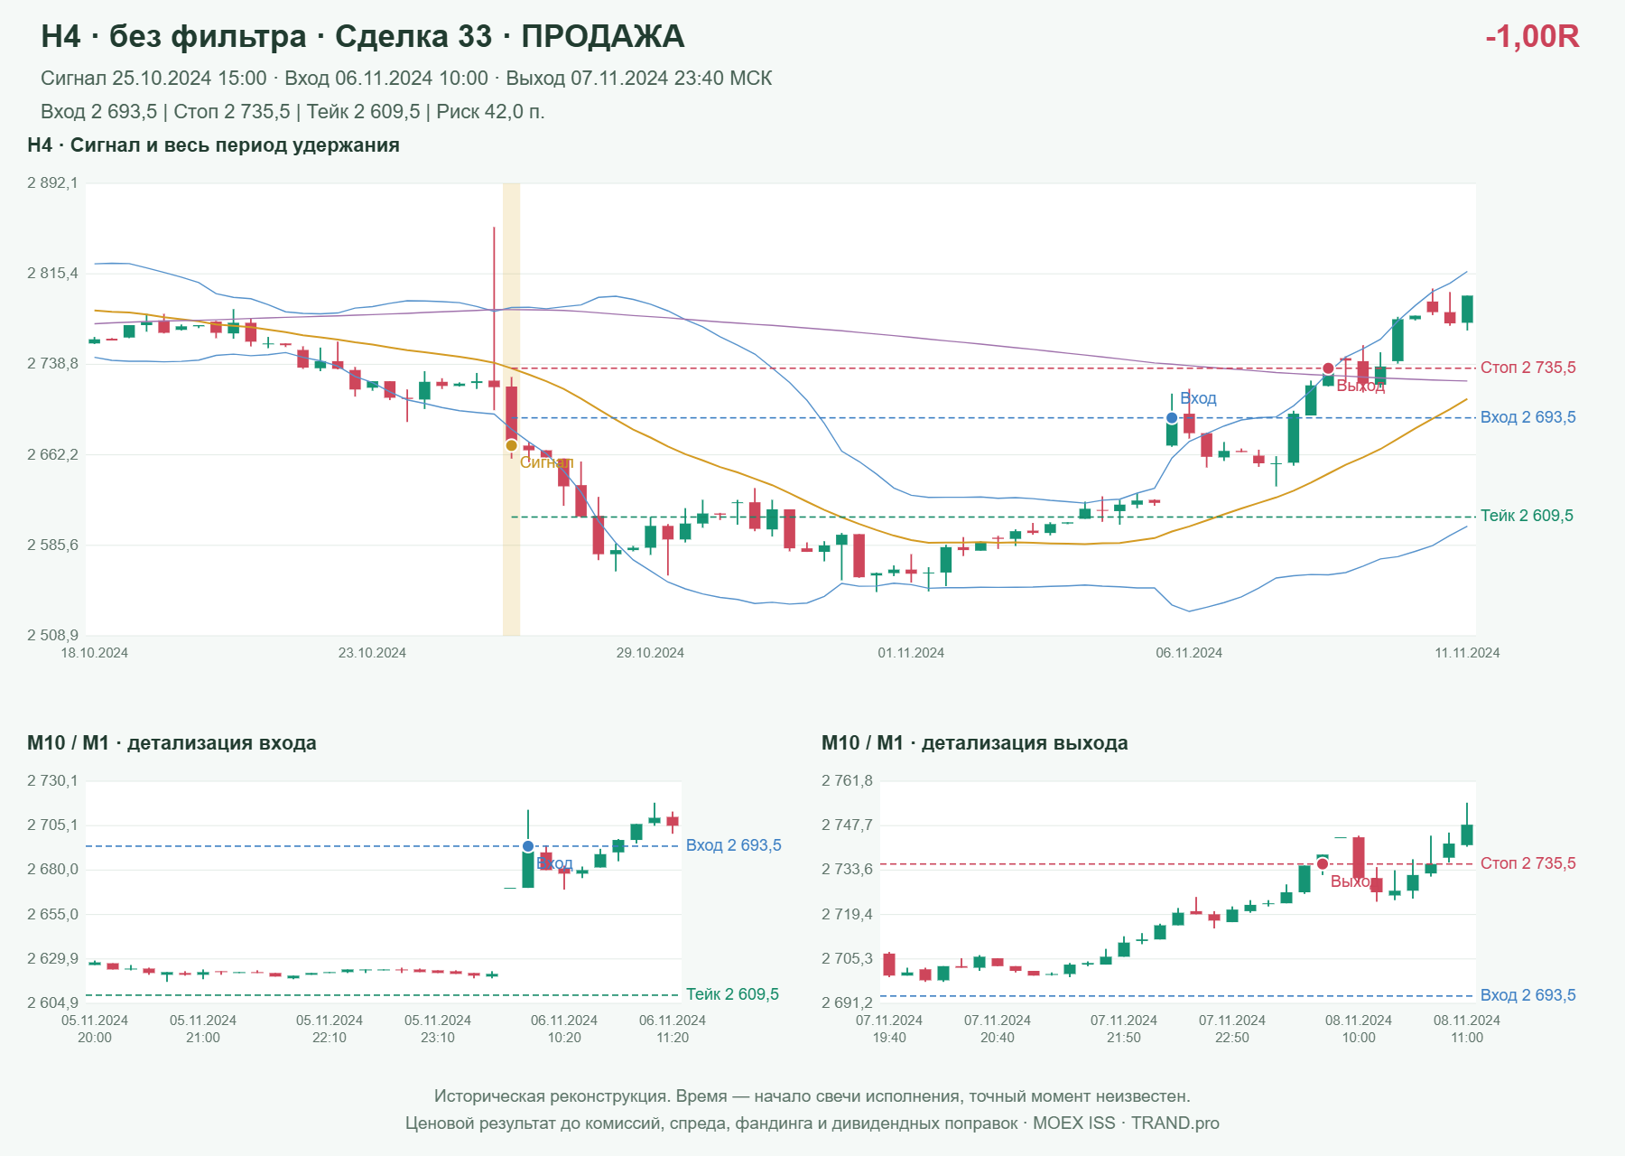Screen dimensions: 1625x1156
Task: Click the 06.11.2024 date on H4 axis
Action: point(1189,653)
